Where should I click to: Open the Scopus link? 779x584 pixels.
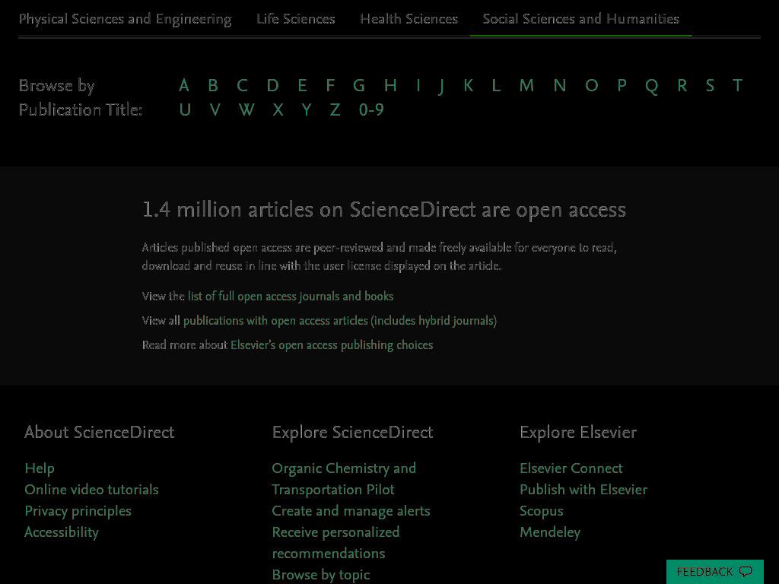pos(542,511)
